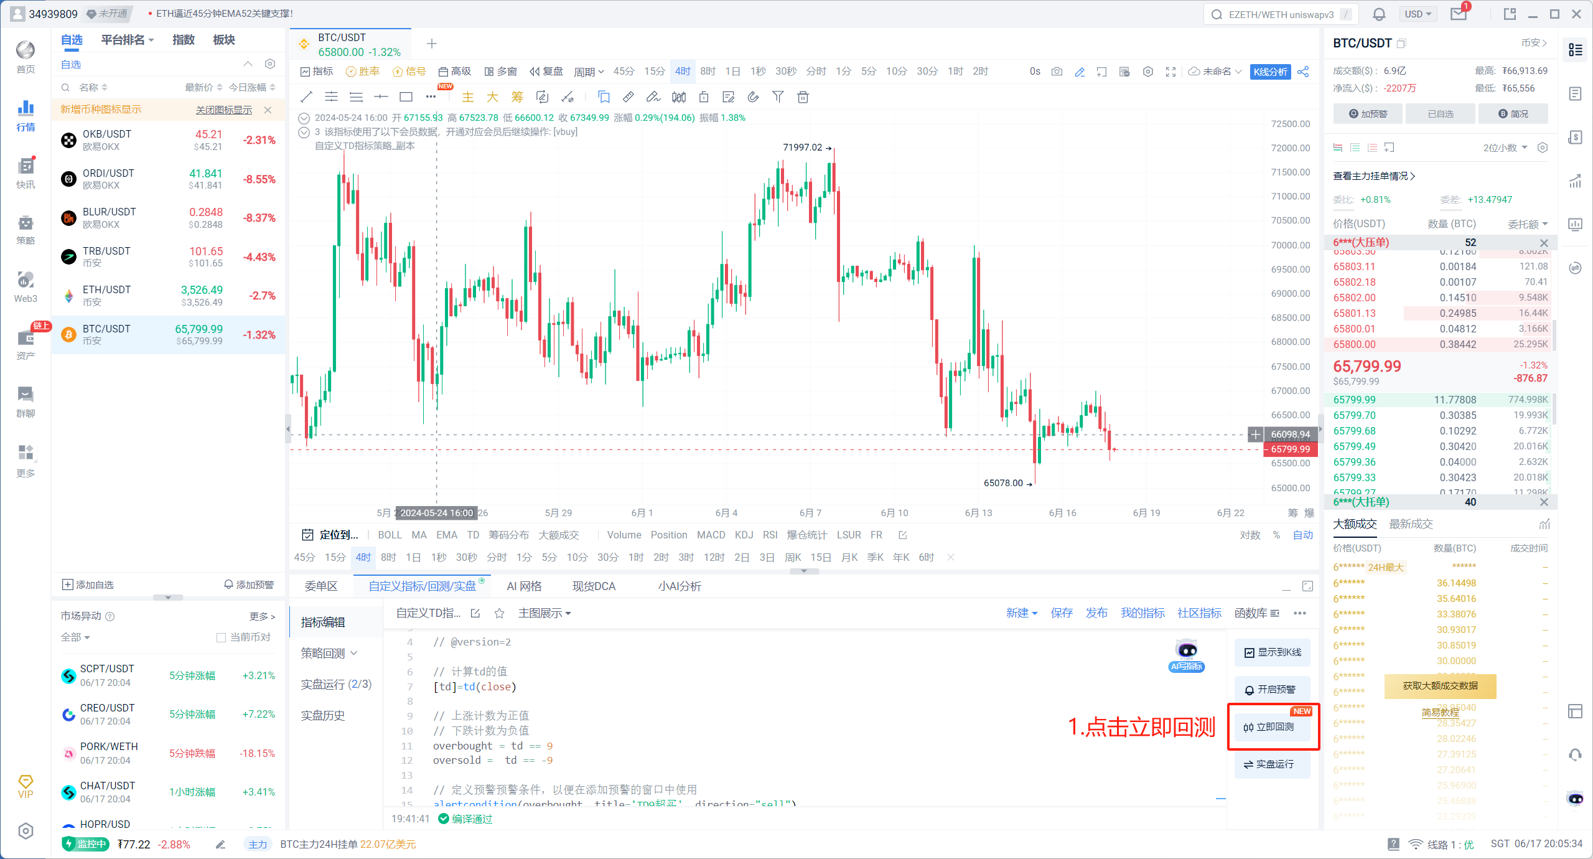Toggle the MACD indicator
The width and height of the screenshot is (1593, 859).
[711, 535]
